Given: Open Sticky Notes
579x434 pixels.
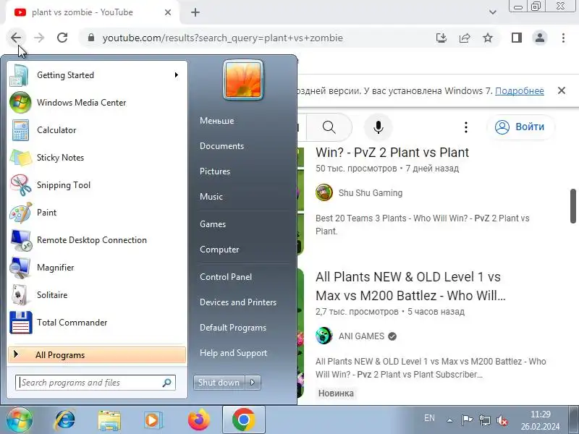Looking at the screenshot, I should 97,158.
